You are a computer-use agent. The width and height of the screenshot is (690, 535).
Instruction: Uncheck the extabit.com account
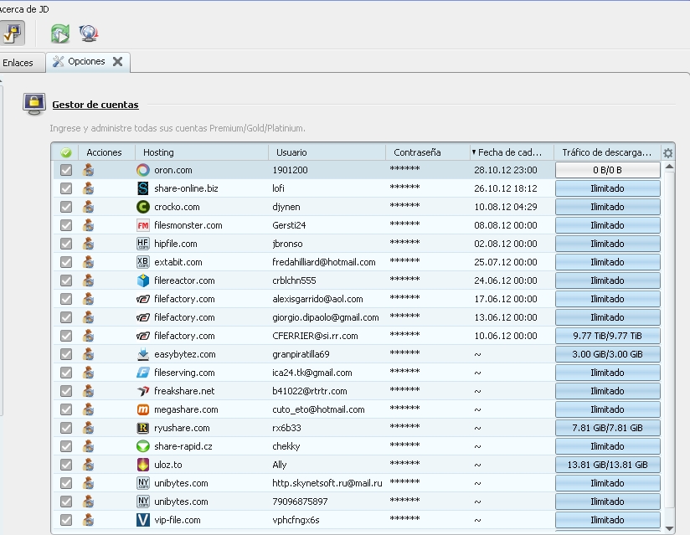pos(66,262)
